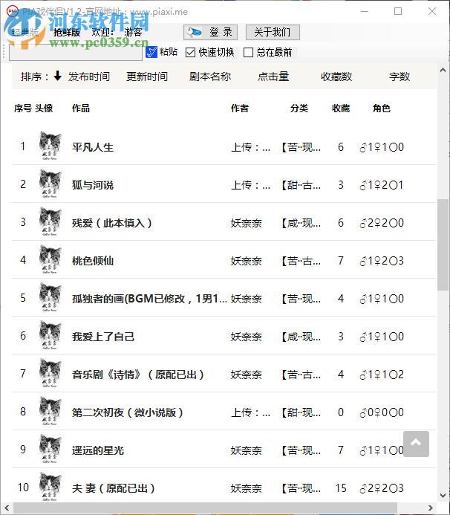The height and width of the screenshot is (515, 450).
Task: Click author 妖奈奈 in row 桃色倾仙
Action: (x=247, y=261)
